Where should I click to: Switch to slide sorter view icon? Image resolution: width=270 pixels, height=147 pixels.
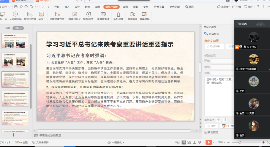(189, 142)
